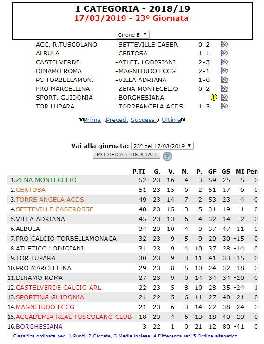Image resolution: width=264 pixels, height=344 pixels.
Task: Select ZENA MONTECELIO team in standings
Action: click(x=46, y=180)
